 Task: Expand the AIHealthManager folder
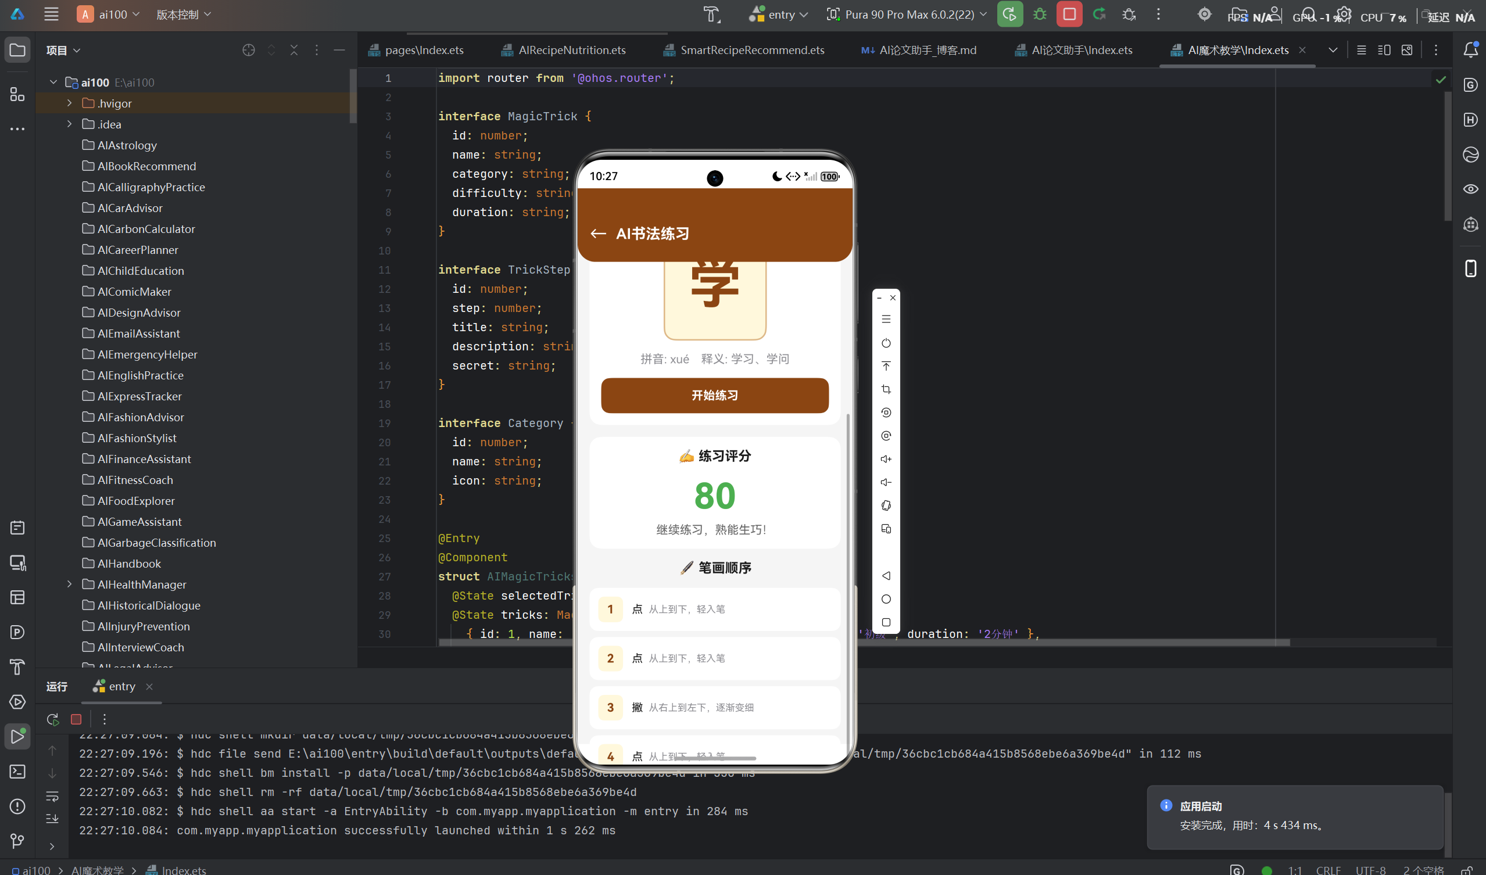pos(70,584)
